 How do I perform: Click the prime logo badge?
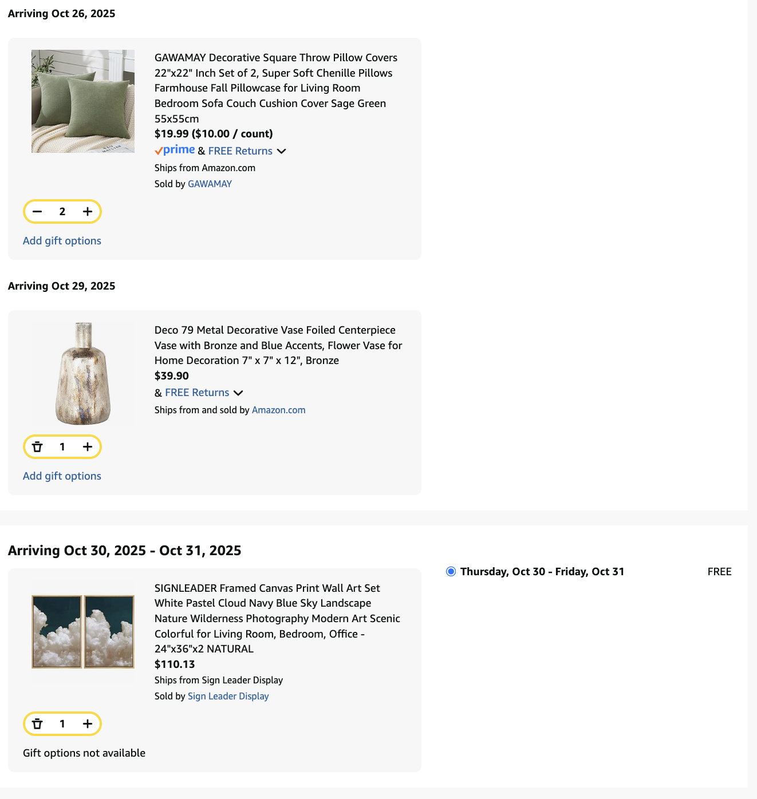(175, 150)
